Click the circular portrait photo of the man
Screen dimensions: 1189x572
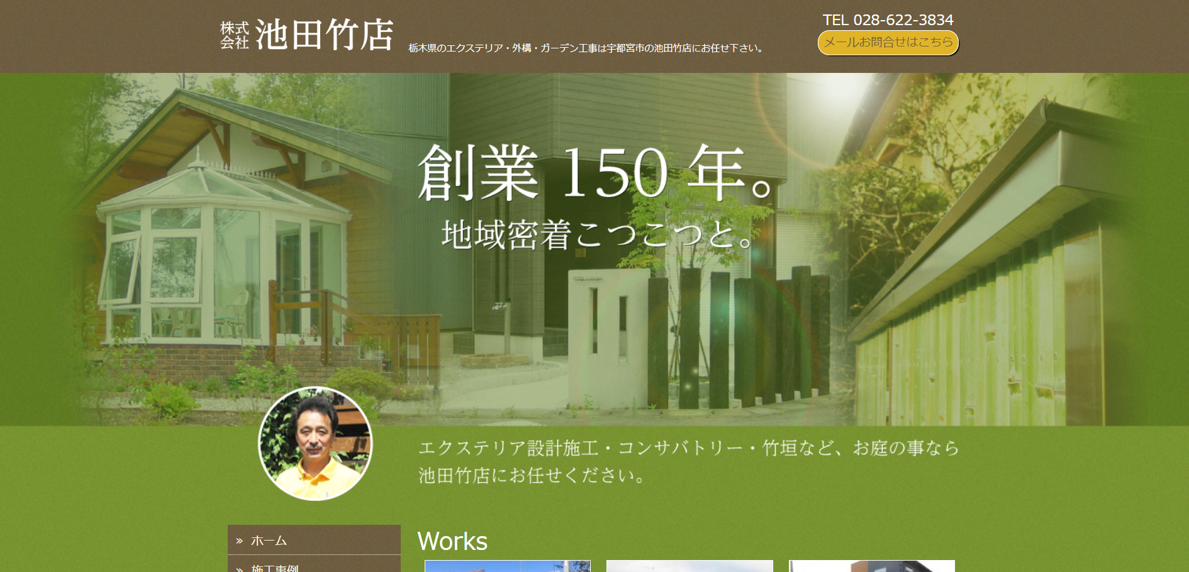point(315,444)
